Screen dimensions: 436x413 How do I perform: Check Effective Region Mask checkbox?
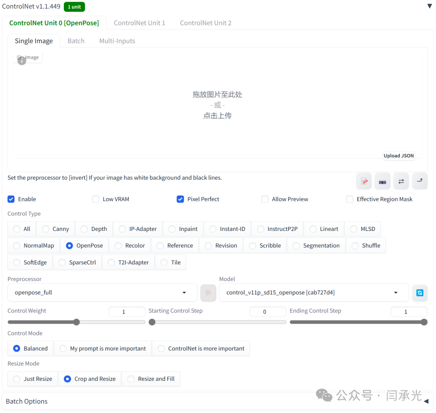tap(350, 199)
